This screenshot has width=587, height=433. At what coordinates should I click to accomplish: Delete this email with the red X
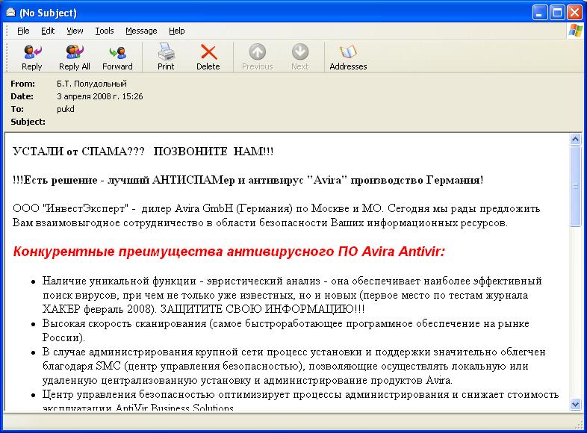point(208,57)
